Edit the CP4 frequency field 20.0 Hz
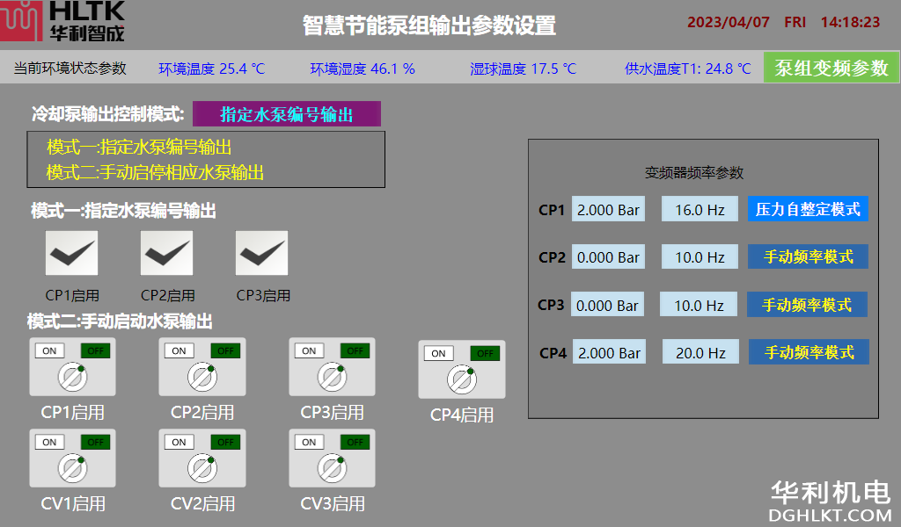Image resolution: width=901 pixels, height=527 pixels. point(700,353)
